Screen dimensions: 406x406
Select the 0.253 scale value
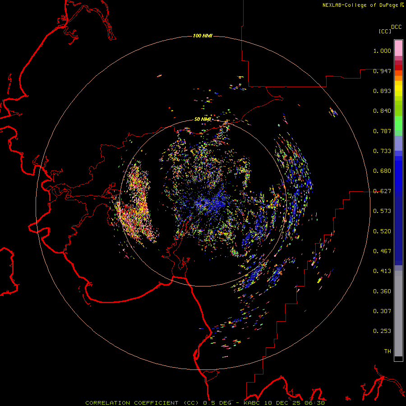point(382,331)
